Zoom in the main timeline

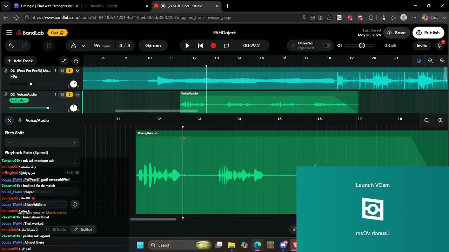pyautogui.click(x=442, y=61)
